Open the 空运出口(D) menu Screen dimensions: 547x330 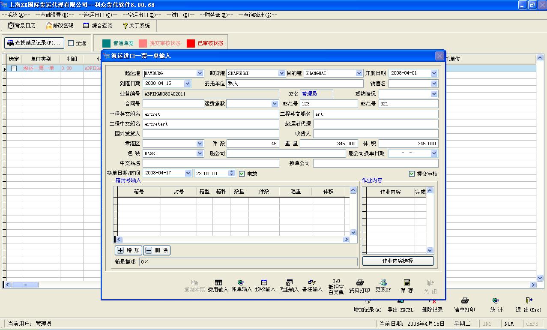coord(142,15)
